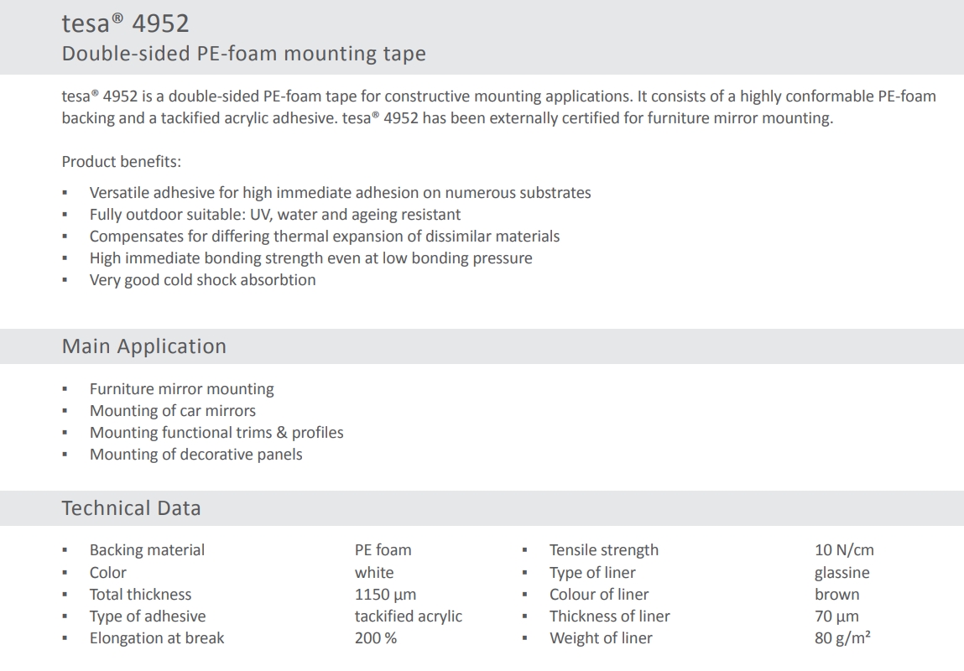964x671 pixels.
Task: Click "Mounting functional trims & profiles" item
Action: (216, 433)
